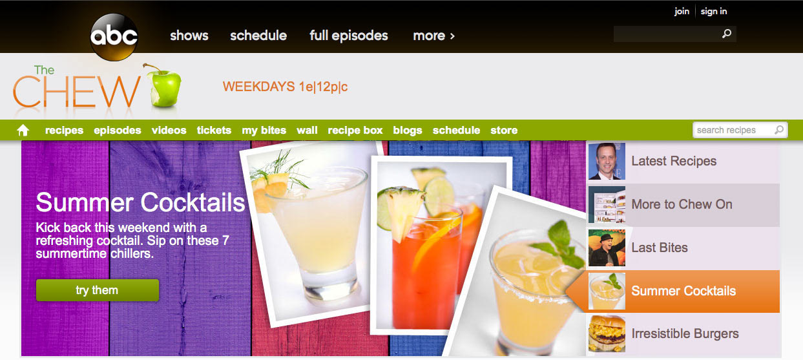803x360 pixels.
Task: Go to the home icon in green bar
Action: click(23, 130)
